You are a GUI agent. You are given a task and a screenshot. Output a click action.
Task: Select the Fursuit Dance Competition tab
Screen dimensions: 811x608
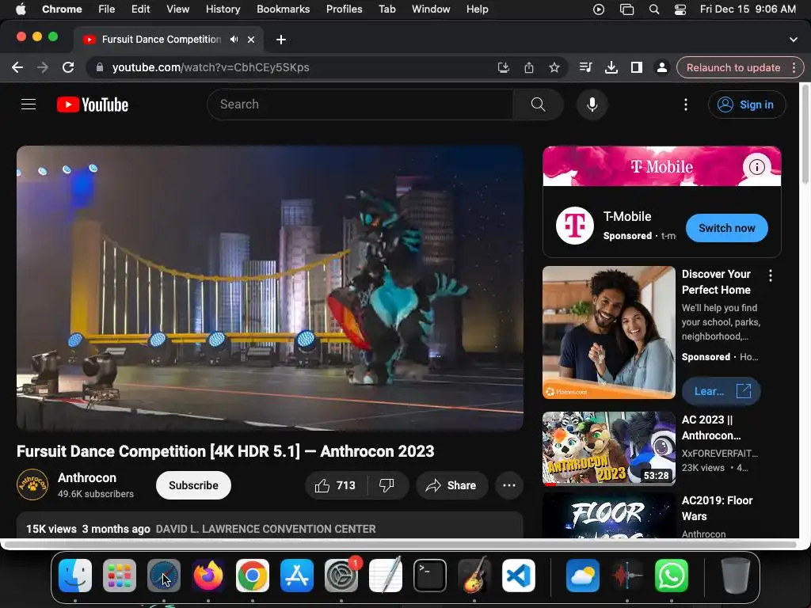[x=160, y=40]
